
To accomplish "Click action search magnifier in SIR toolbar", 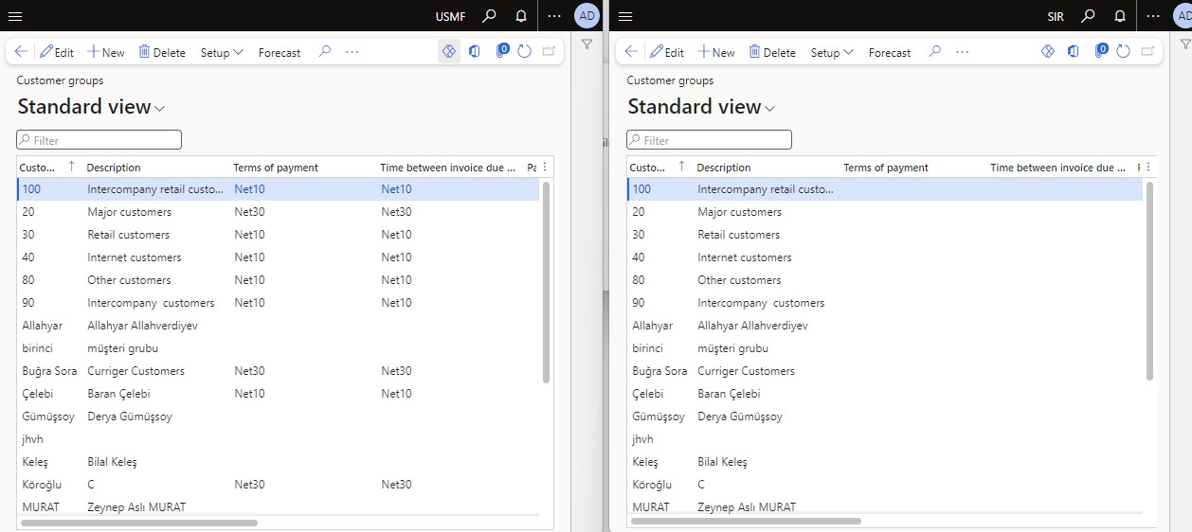I will click(x=935, y=52).
